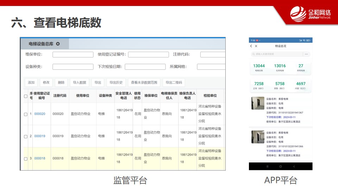Select the checkbox for row 000018
The height and width of the screenshot is (190, 338).
(26, 159)
